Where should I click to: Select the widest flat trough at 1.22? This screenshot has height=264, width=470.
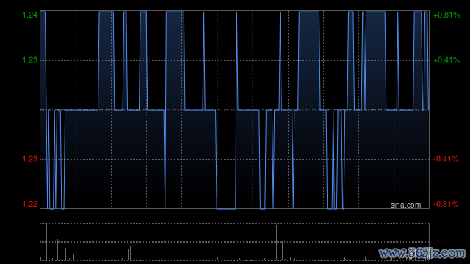click(226, 208)
